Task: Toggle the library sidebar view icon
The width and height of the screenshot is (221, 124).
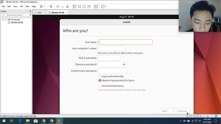Action: coord(75,7)
